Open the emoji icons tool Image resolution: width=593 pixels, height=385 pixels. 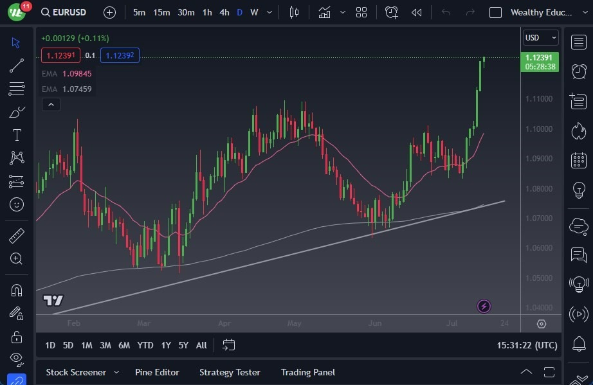pyautogui.click(x=17, y=204)
